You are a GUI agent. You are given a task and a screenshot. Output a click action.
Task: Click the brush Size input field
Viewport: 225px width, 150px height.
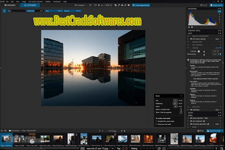point(17,11)
